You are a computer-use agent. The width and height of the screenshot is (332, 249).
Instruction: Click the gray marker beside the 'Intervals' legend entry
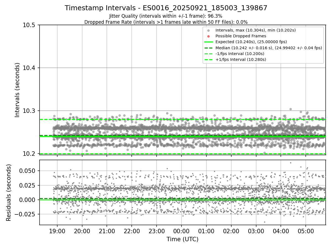[x=209, y=30]
